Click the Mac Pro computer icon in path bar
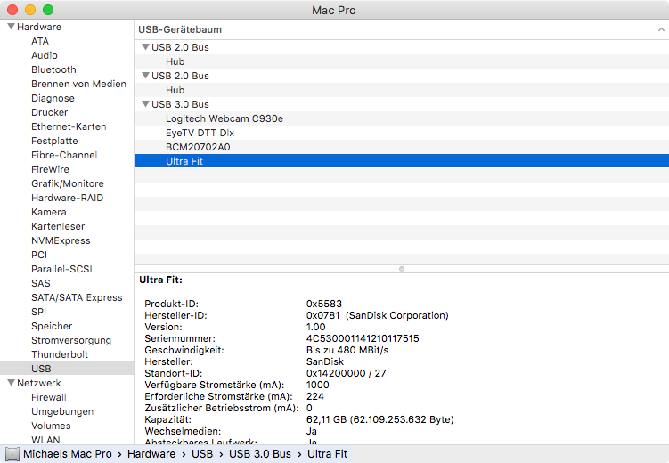 [12, 454]
